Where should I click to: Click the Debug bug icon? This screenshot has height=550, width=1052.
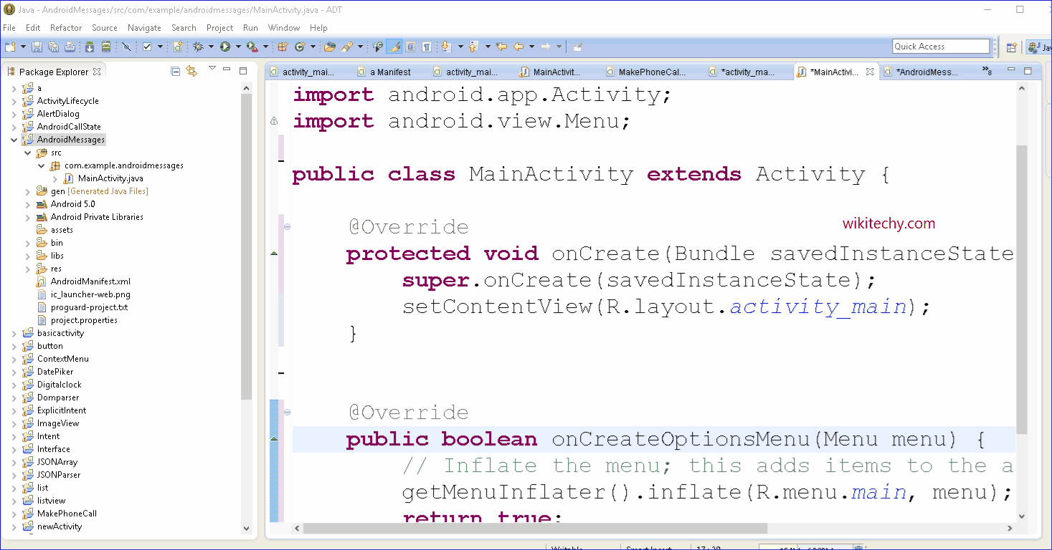(199, 47)
